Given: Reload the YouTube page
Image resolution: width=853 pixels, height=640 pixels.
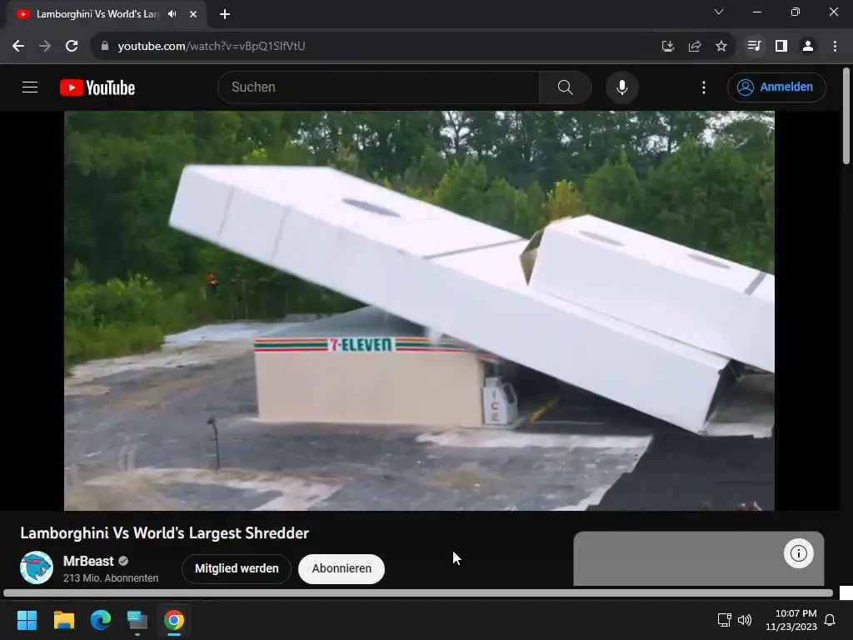Looking at the screenshot, I should [72, 47].
